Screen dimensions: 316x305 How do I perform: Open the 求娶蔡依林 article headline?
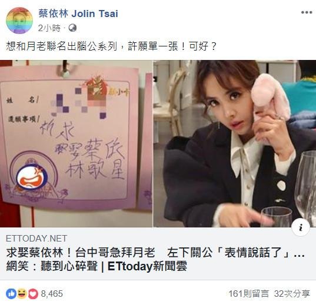[155, 253]
